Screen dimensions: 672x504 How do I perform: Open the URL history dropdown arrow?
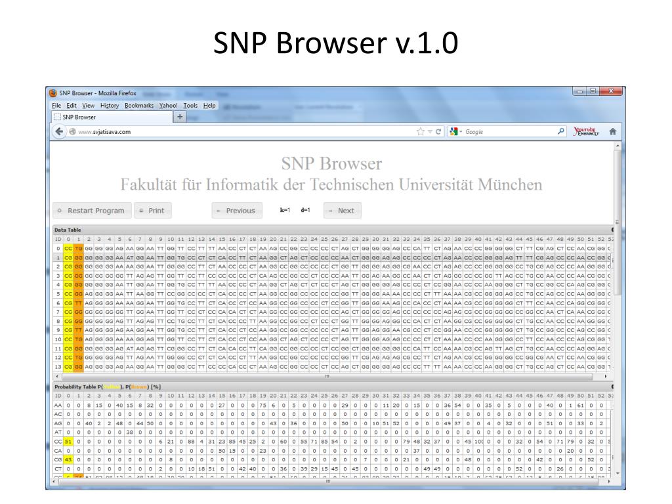[x=430, y=131]
